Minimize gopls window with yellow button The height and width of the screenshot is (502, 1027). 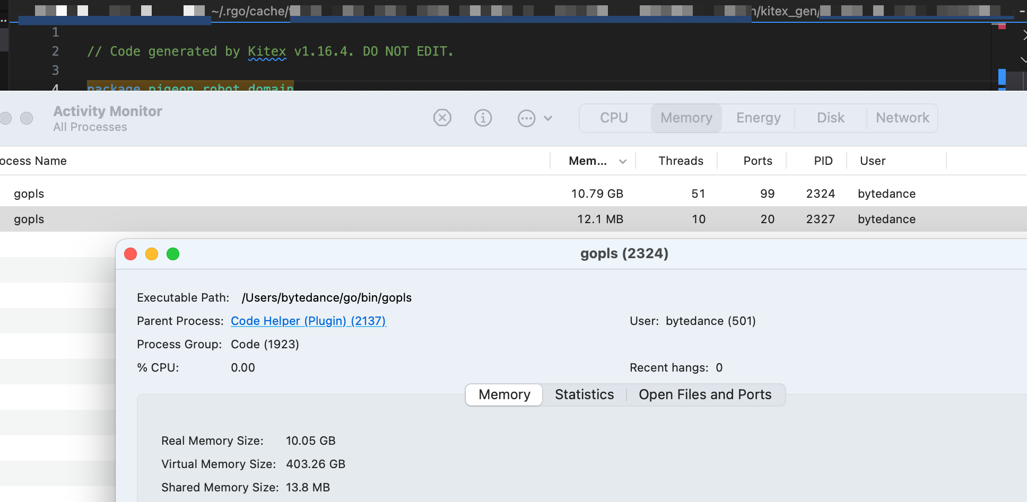tap(152, 254)
